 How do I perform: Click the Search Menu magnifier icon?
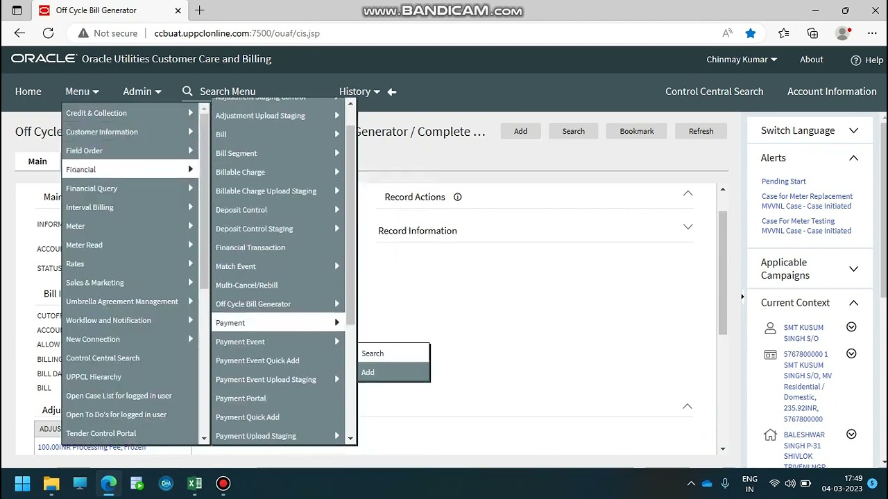tap(187, 91)
